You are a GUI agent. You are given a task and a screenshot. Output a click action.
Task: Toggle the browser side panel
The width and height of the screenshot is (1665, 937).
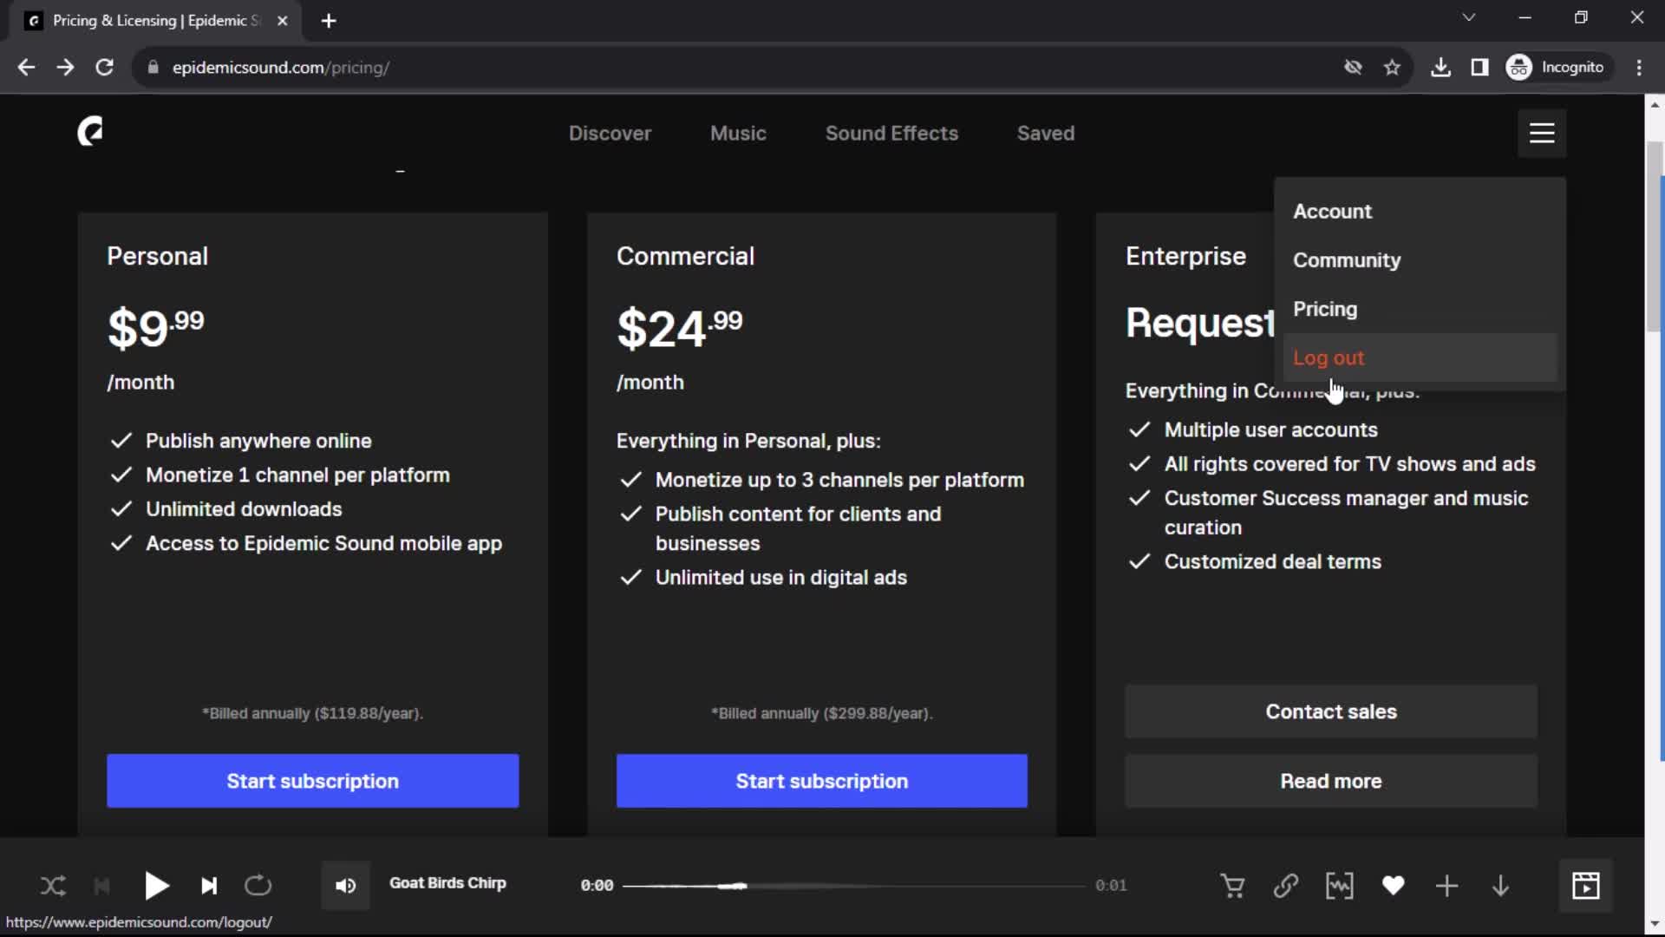click(1479, 68)
